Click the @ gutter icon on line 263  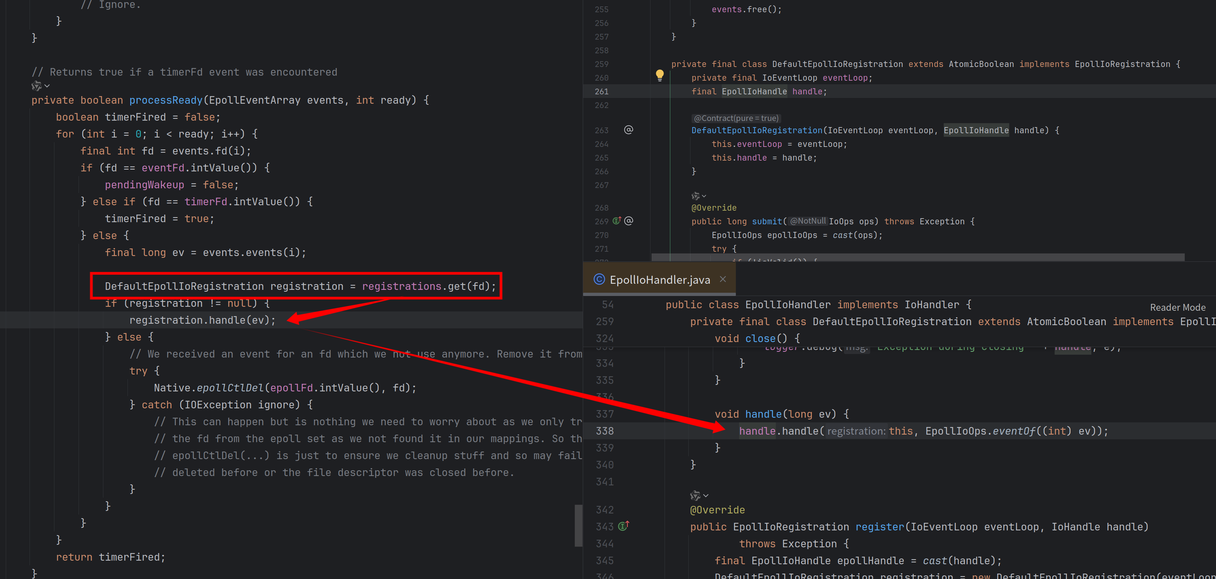coord(628,130)
